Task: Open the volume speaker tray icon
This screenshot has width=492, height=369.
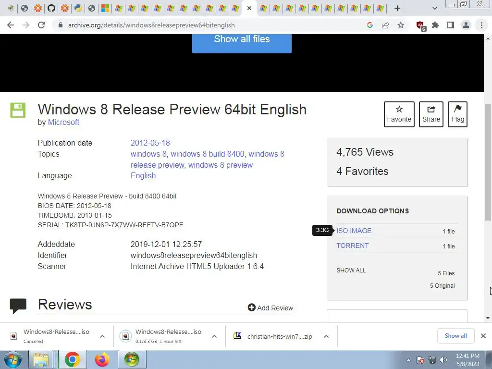Action: click(x=443, y=360)
